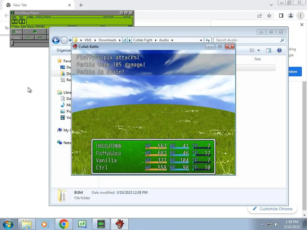Click CHOCOLATEMAN row in battle status
307x230 pixels.
pos(153,146)
